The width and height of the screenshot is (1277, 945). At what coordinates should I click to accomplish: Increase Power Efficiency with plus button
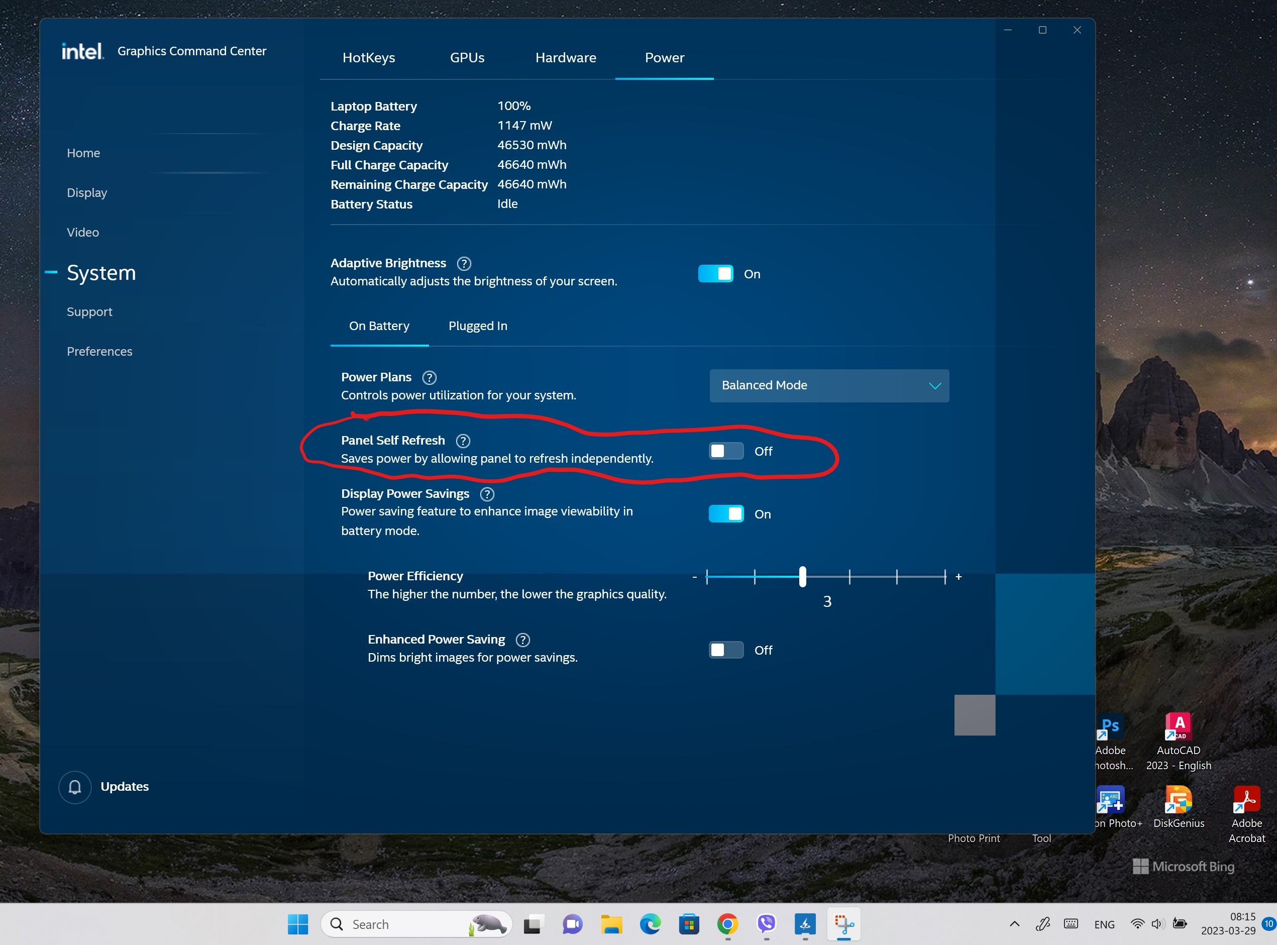pos(959,577)
